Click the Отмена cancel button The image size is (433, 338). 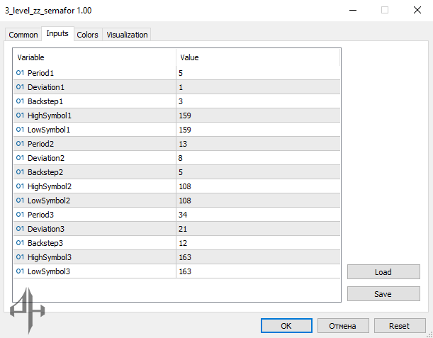point(343,326)
